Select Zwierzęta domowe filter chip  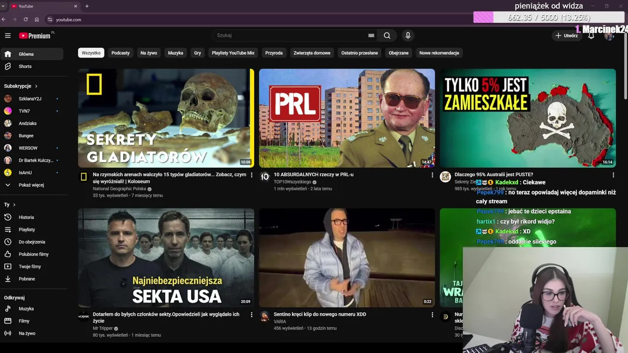point(312,53)
